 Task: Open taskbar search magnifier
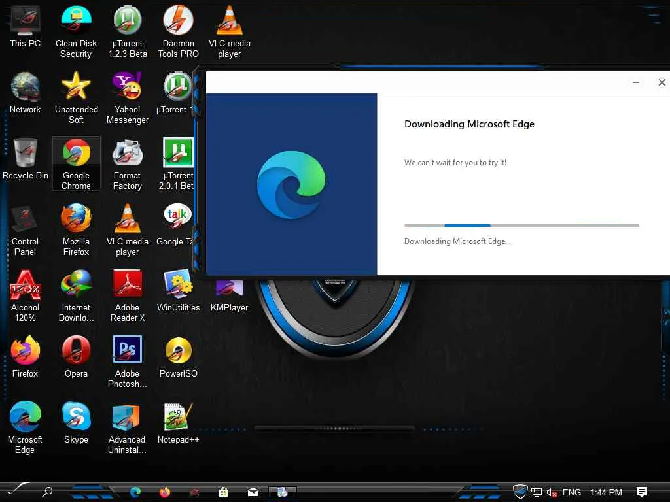[47, 492]
